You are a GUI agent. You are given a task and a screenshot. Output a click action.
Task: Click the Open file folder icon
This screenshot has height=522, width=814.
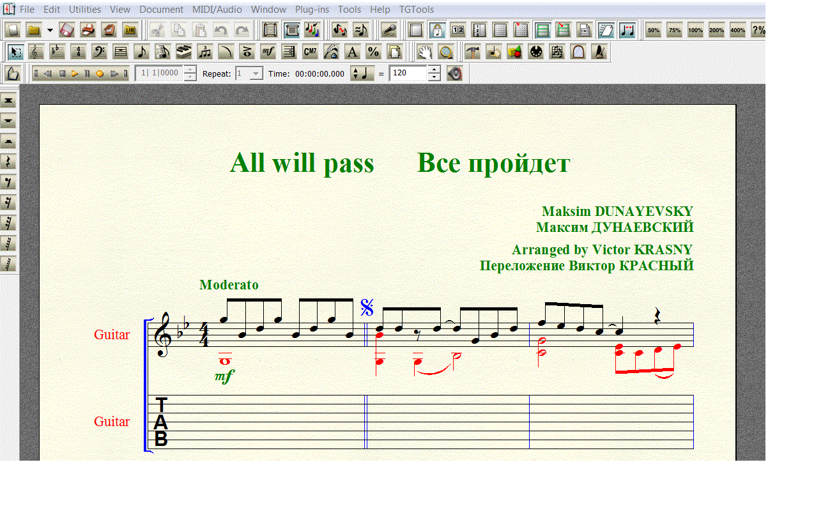(34, 30)
